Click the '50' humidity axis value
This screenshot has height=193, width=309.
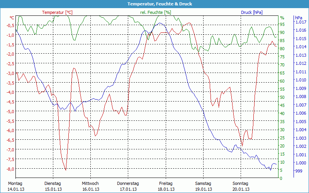pos(282,97)
